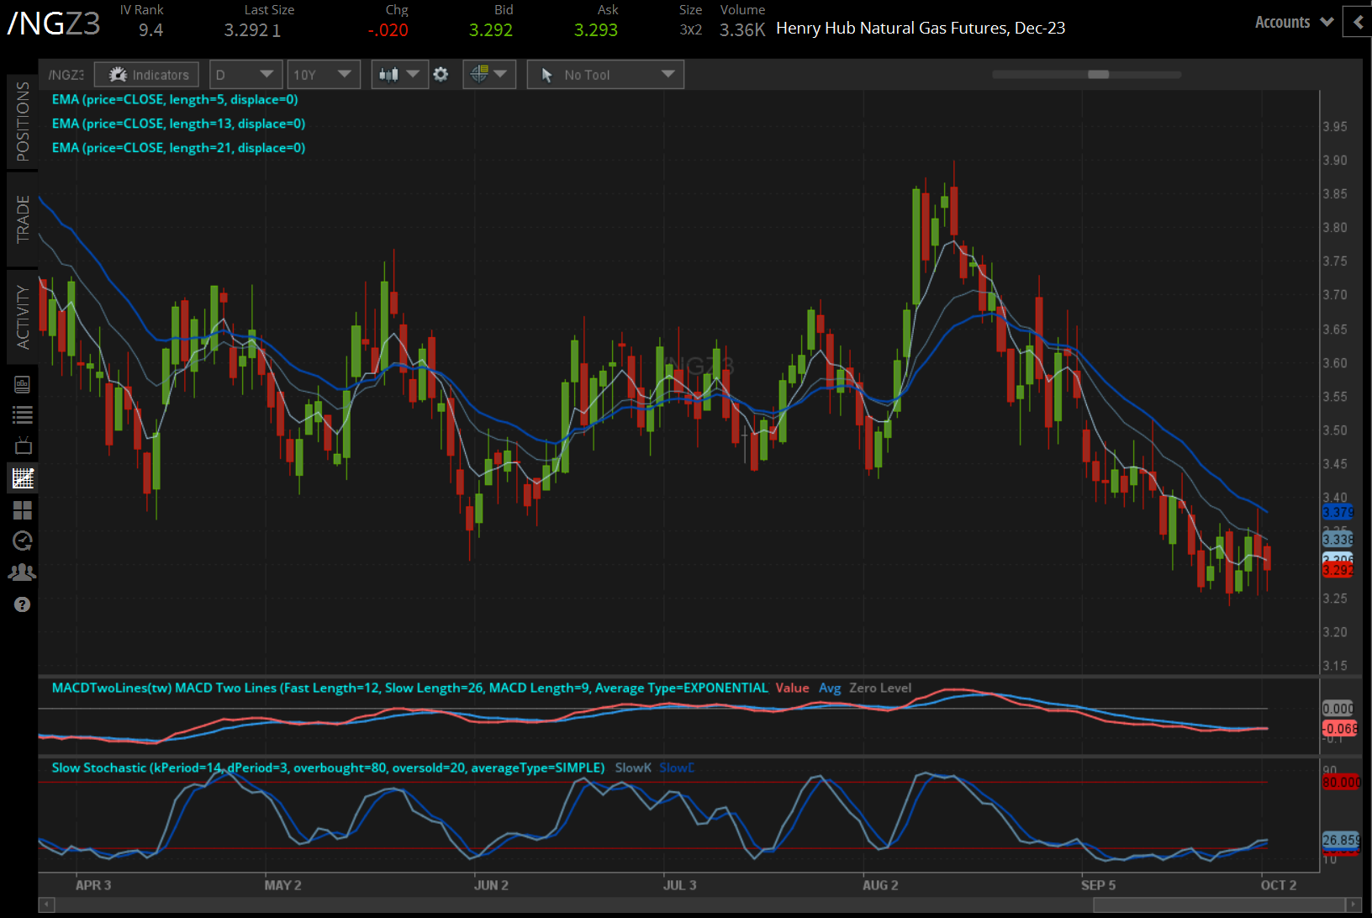The height and width of the screenshot is (918, 1372).
Task: Open the four-square grid icon in sidebar
Action: click(23, 510)
